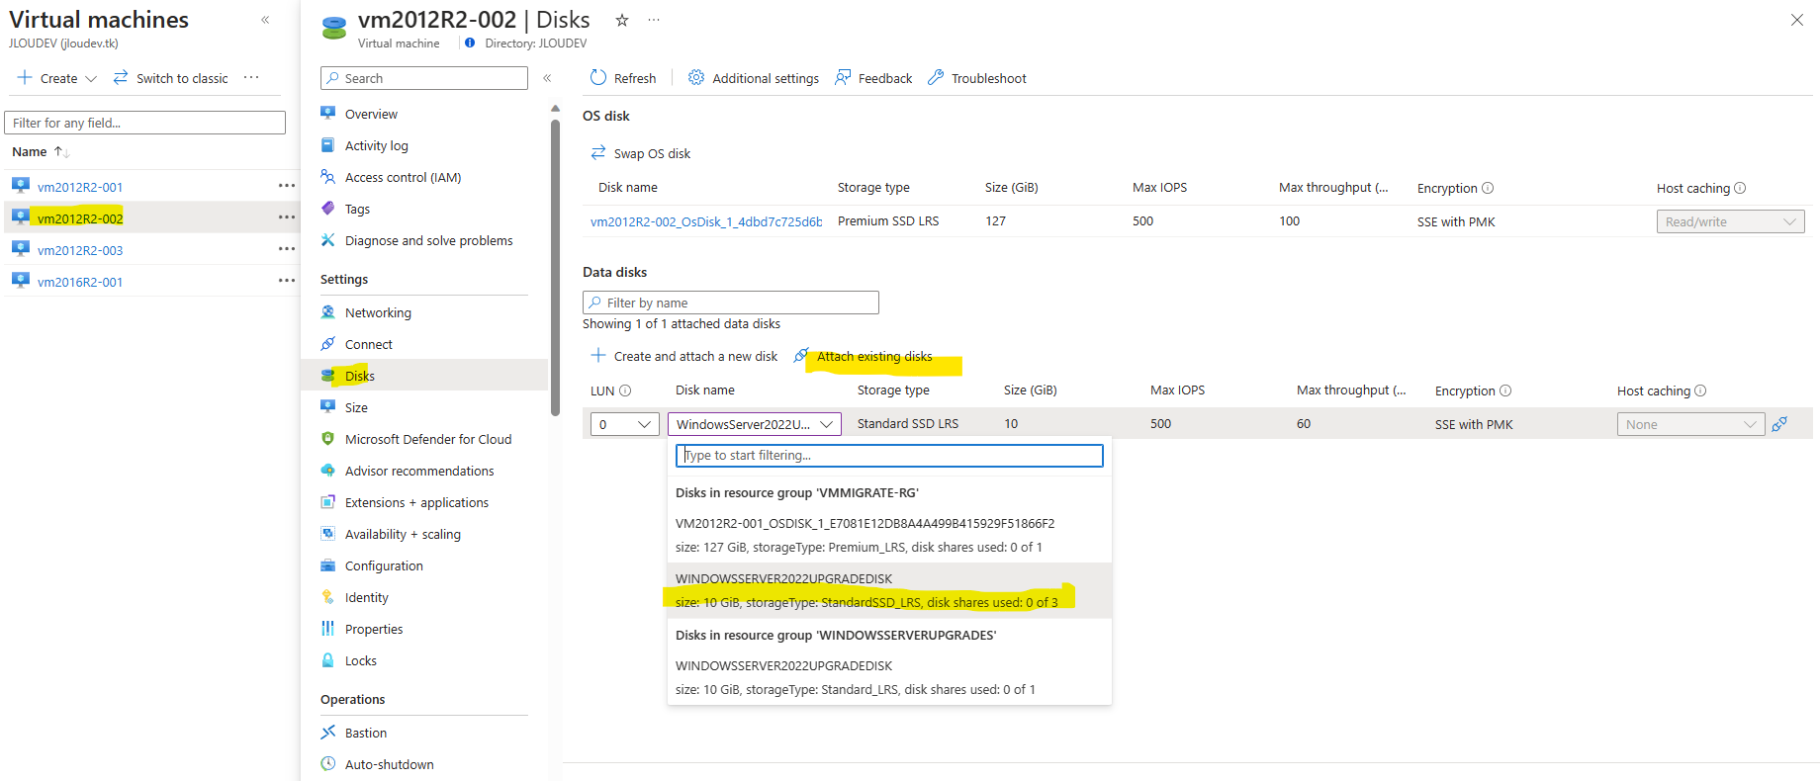The height and width of the screenshot is (781, 1820).
Task: Click the data disks Encryption info icon
Action: (1505, 390)
